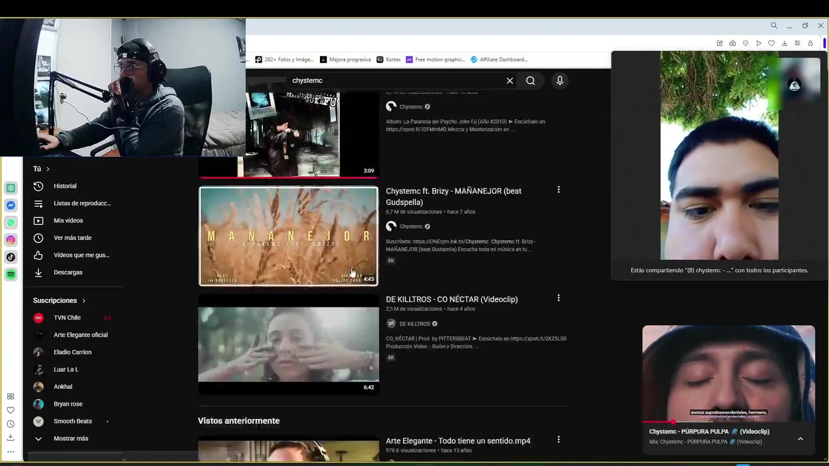This screenshot has height=466, width=829.
Task: Click the heart icon in browser toolbar
Action: coord(771,43)
